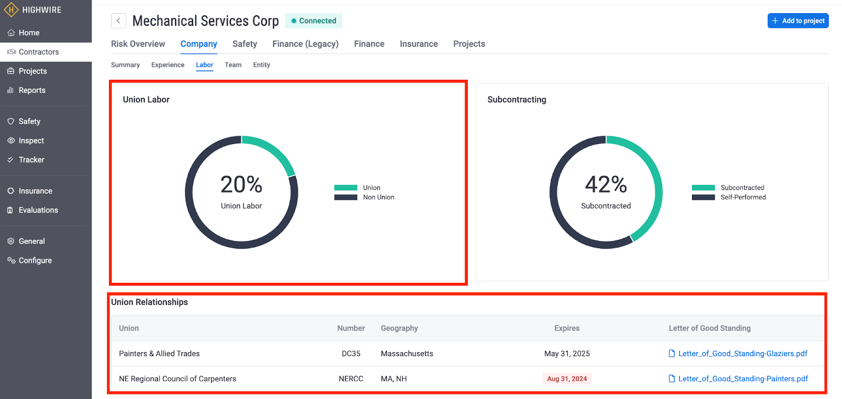
Task: Open the Finance (Legacy) tab
Action: click(x=305, y=44)
